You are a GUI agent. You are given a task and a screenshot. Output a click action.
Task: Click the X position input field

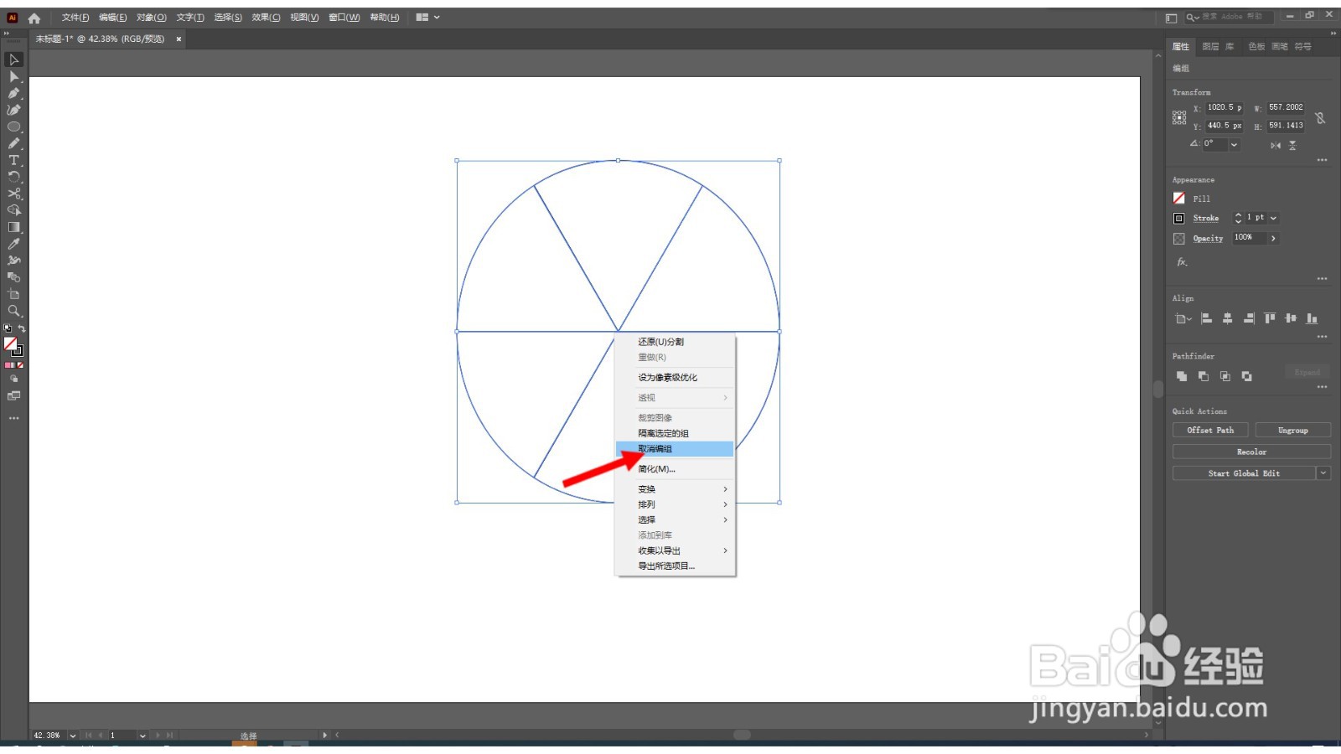pyautogui.click(x=1225, y=108)
